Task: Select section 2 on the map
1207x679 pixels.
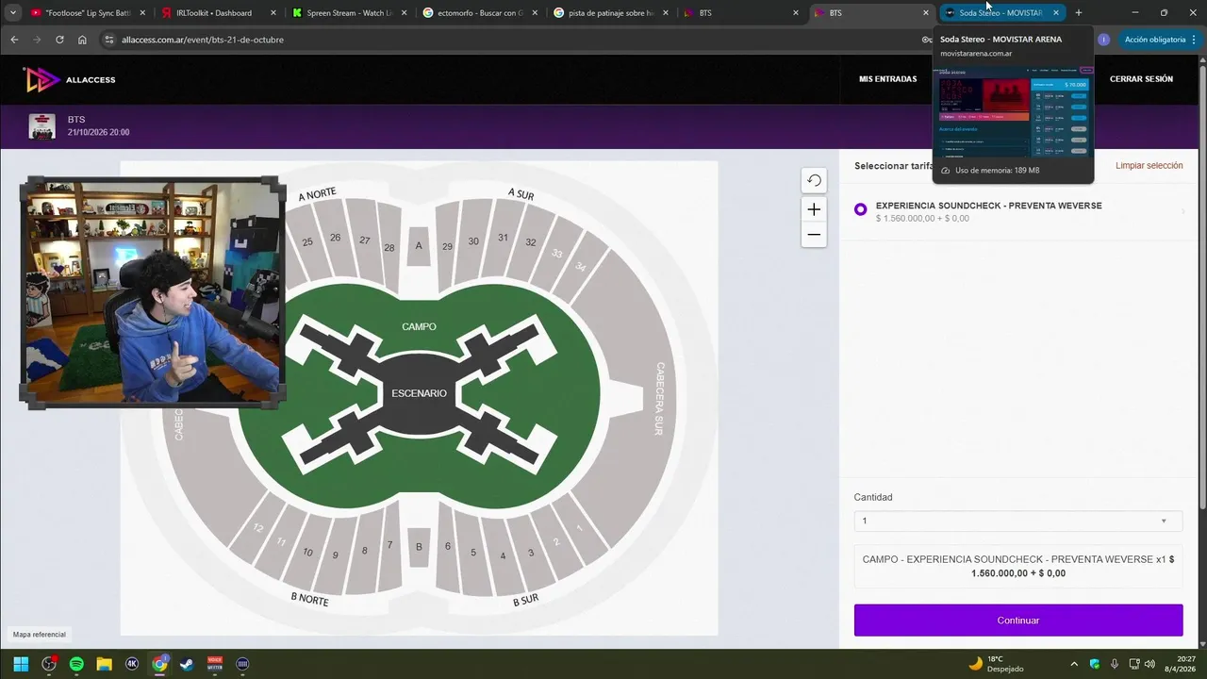Action: tap(556, 541)
